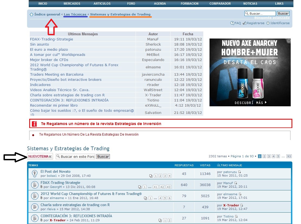Click pages icon in El Post del Novato row
This screenshot has height=224, width=301.
pos(151,176)
